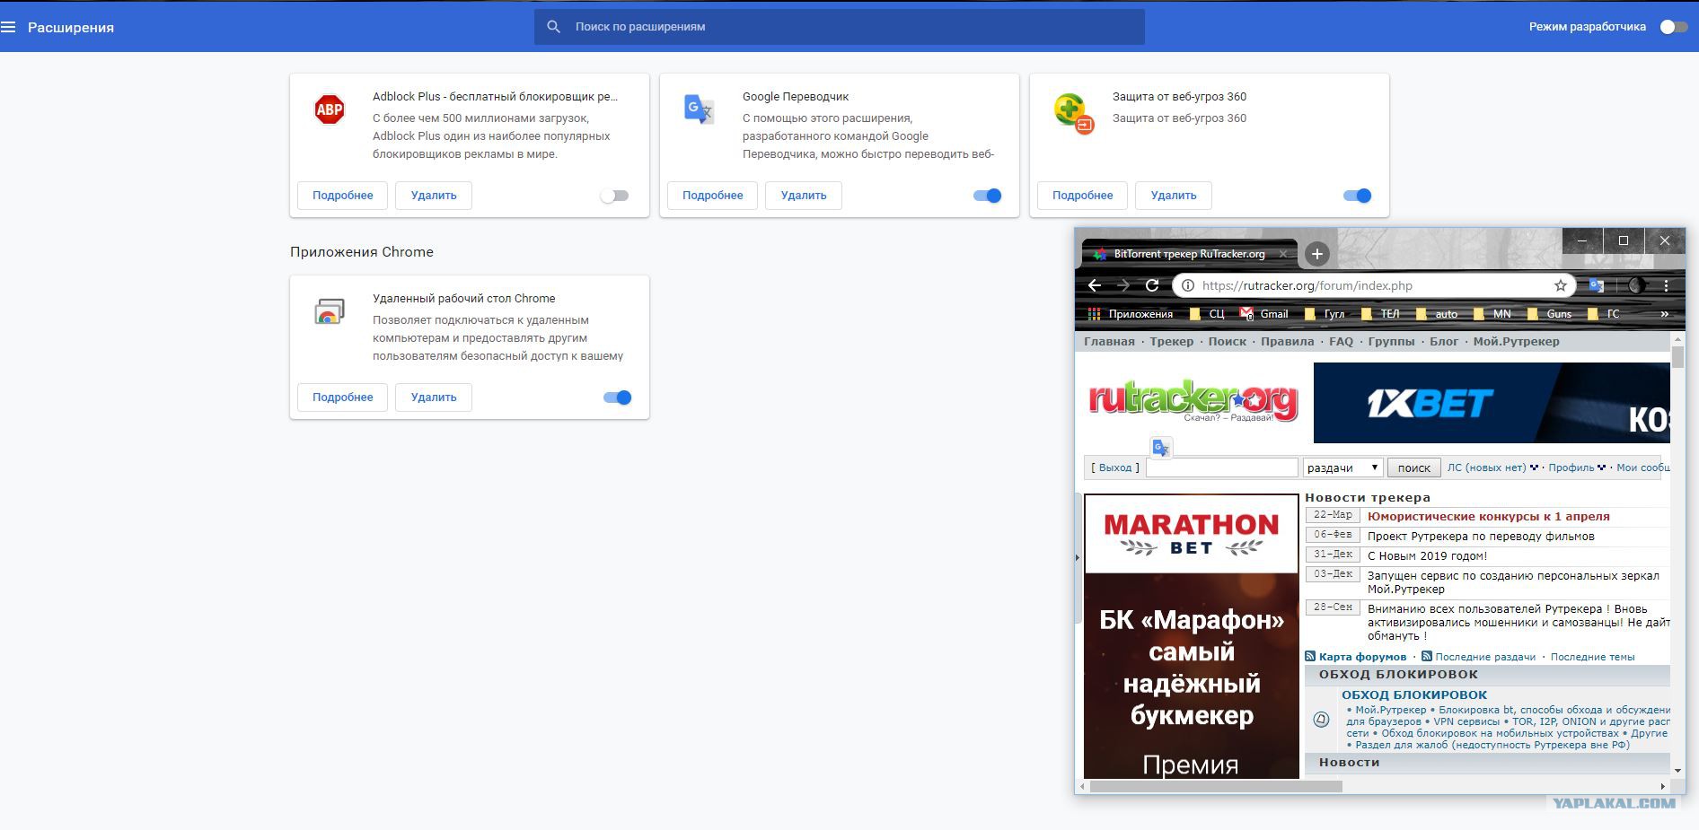Toggle Режим разработчика developer mode
Screen dimensions: 1699x830
[1674, 27]
